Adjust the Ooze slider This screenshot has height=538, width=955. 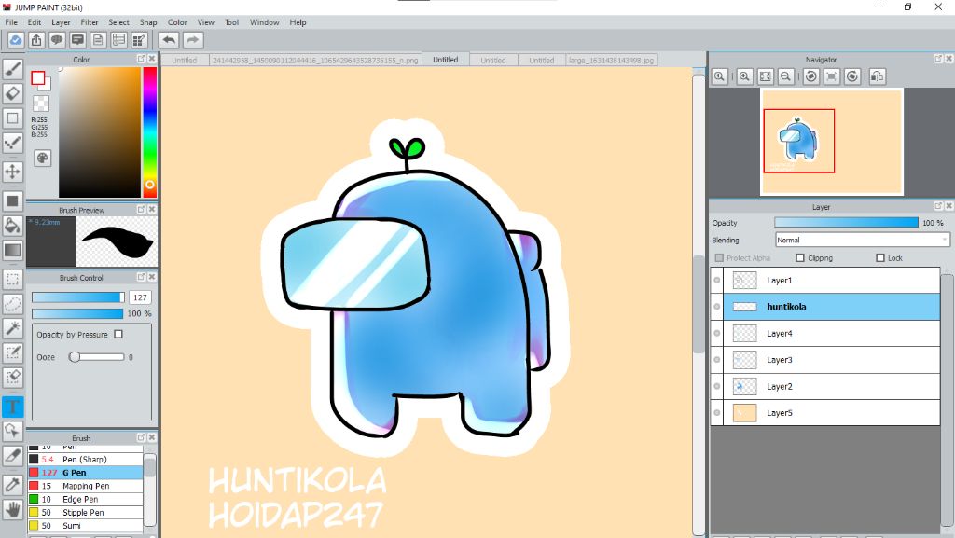[97, 356]
